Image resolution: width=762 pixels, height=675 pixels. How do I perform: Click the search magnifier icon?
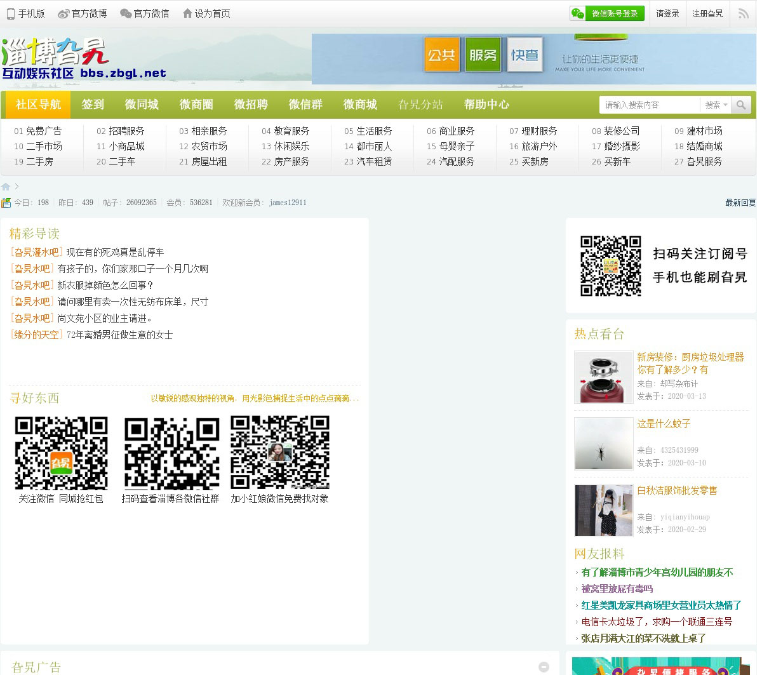click(x=740, y=105)
